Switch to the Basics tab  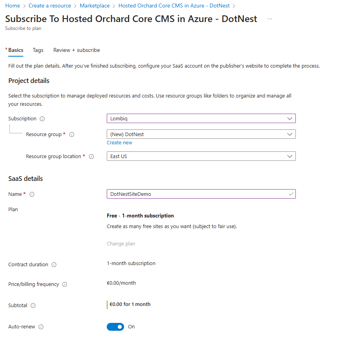pos(16,50)
